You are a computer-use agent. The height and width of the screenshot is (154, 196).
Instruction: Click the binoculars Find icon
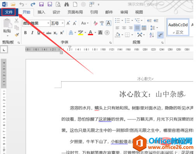(66, 5)
